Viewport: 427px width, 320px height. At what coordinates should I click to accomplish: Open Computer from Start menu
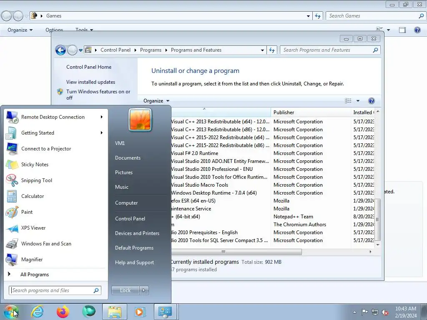pyautogui.click(x=126, y=203)
